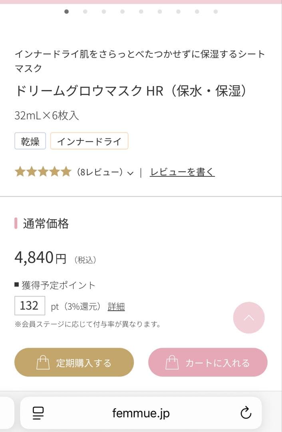The image size is (282, 432).
Task: Add product with カートに入れる button
Action: 208,362
